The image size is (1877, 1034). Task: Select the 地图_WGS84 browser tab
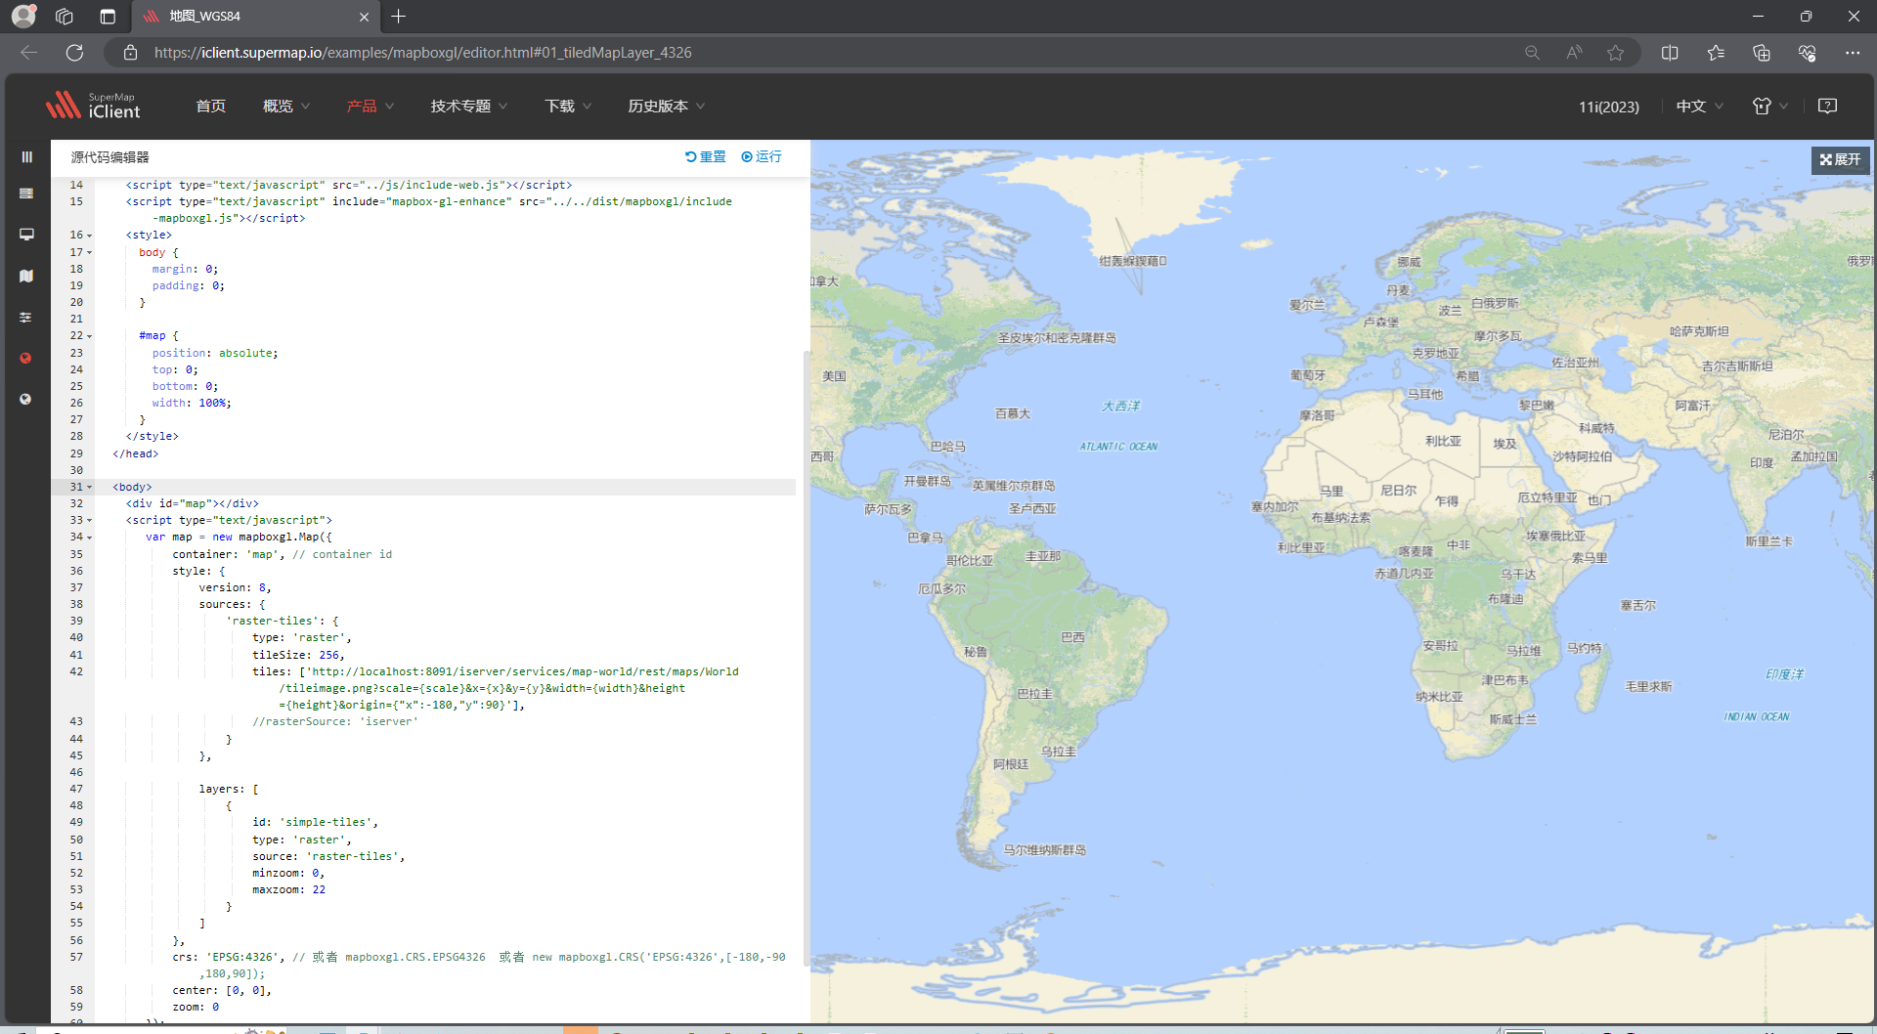(x=253, y=17)
